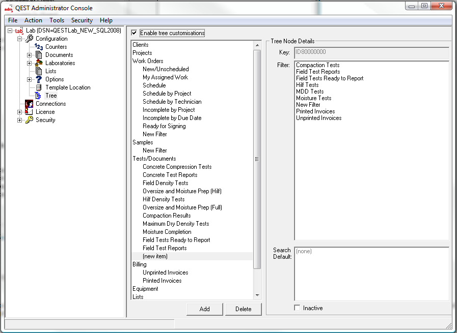Click the Connections icon in tree
This screenshot has width=457, height=333.
click(29, 104)
